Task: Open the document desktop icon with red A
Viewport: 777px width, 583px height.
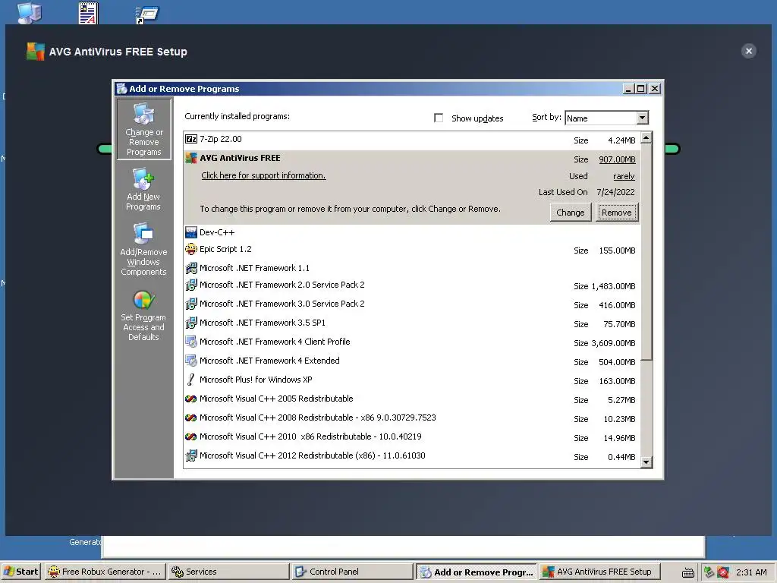Action: [88, 13]
